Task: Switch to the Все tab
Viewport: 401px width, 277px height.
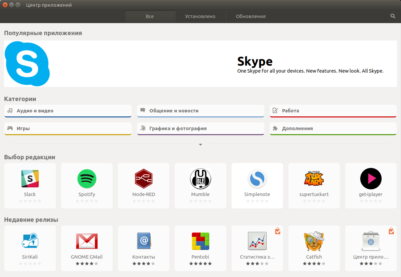Action: coord(150,16)
